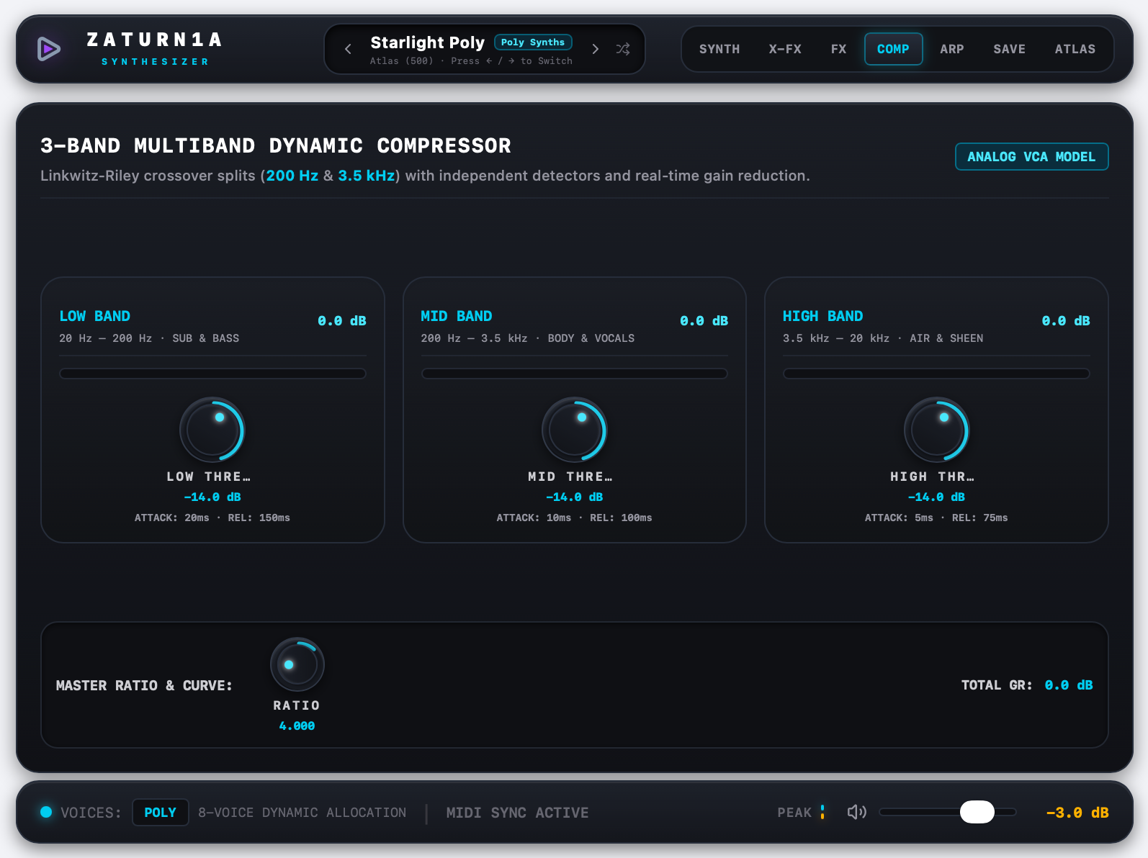
Task: Open the FX tab
Action: click(x=839, y=49)
